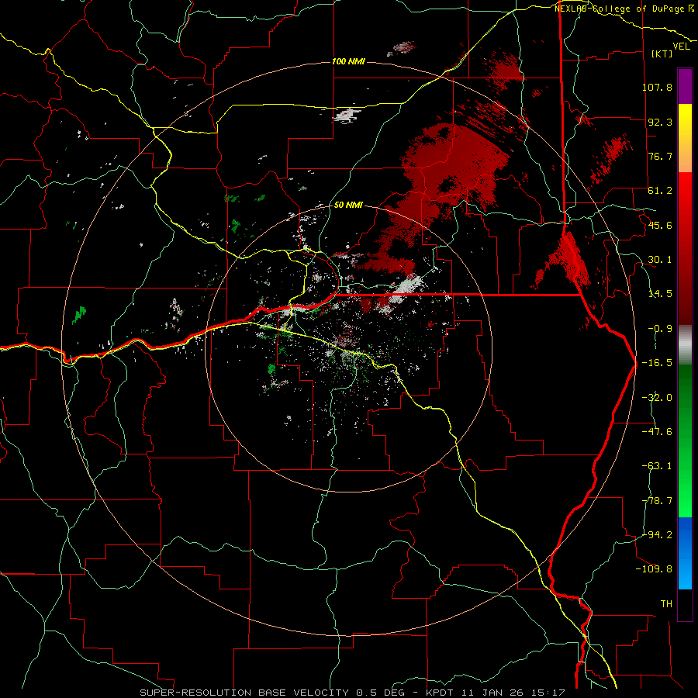Click the -63.1 velocity scale value
The height and width of the screenshot is (698, 698).
[657, 466]
